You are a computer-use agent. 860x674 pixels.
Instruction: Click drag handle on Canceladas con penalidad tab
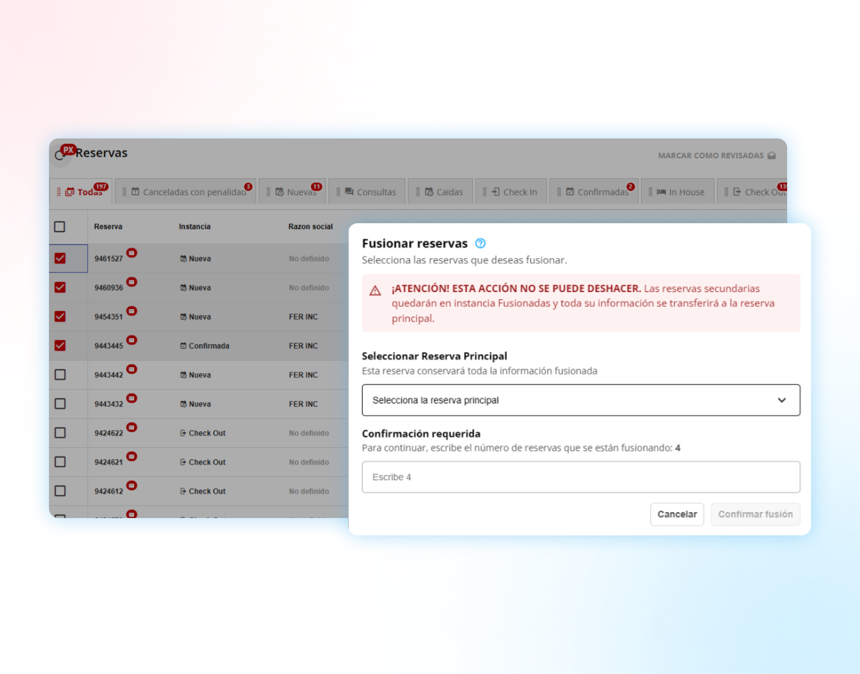click(x=124, y=192)
